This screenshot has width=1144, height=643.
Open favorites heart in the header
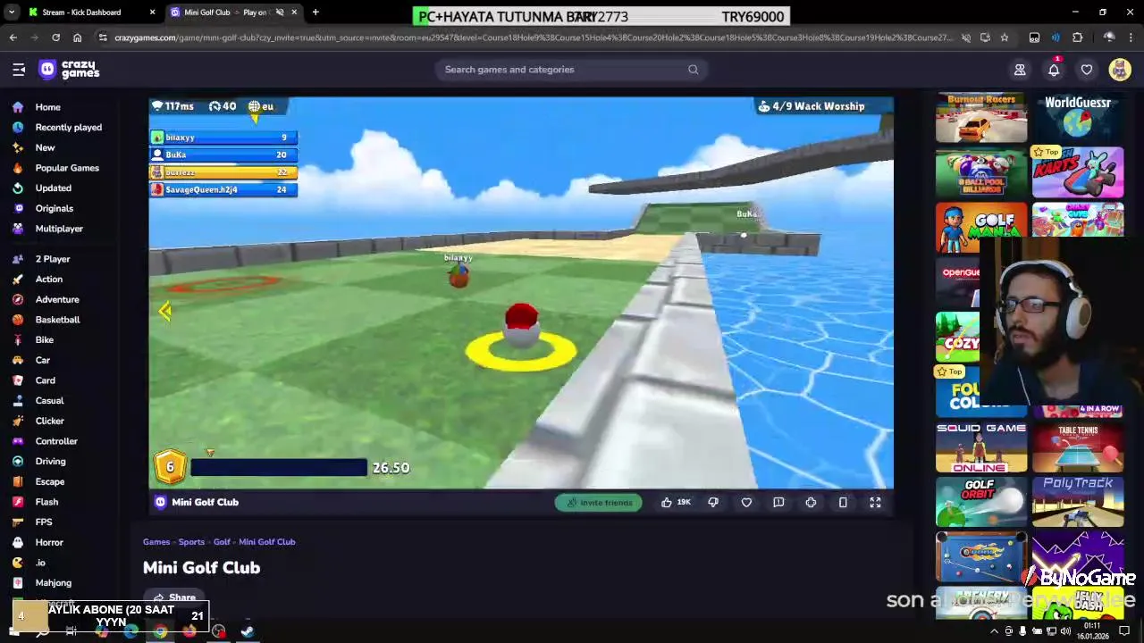coord(1087,70)
